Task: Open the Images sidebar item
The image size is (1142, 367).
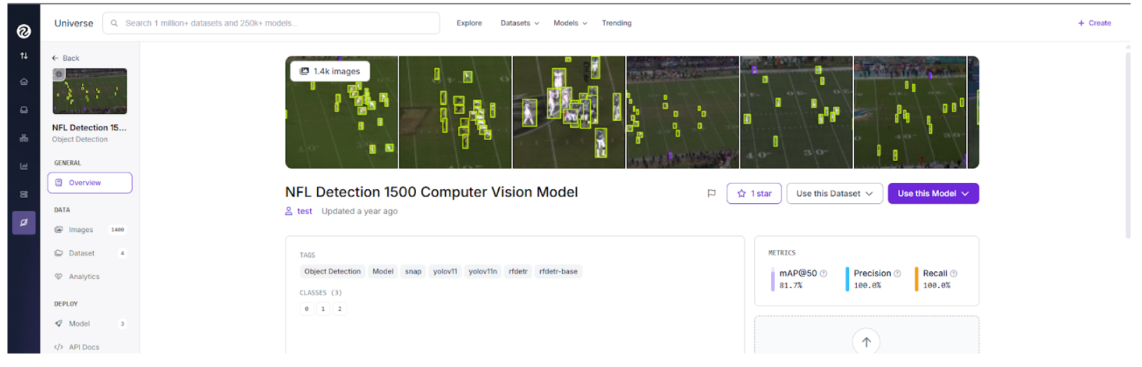Action: (x=90, y=230)
